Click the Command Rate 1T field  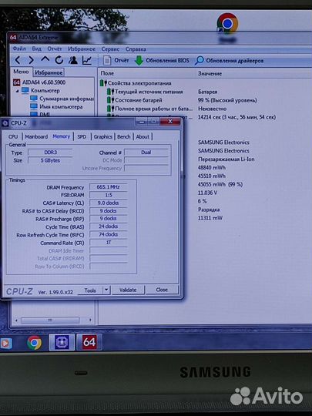click(109, 242)
